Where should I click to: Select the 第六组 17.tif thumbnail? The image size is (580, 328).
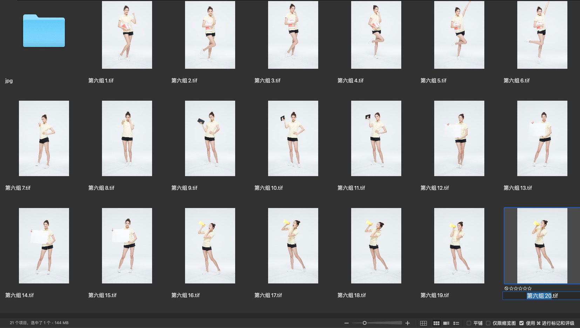click(293, 246)
